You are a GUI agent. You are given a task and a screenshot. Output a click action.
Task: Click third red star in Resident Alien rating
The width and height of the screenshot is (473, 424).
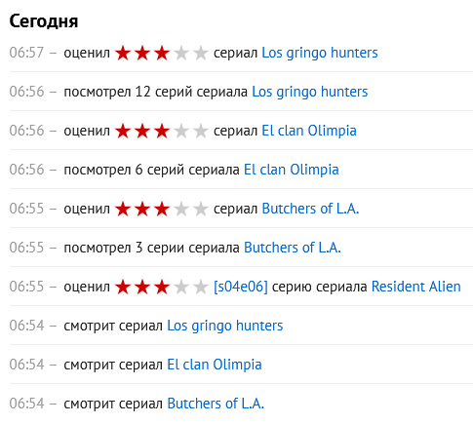[x=162, y=287]
